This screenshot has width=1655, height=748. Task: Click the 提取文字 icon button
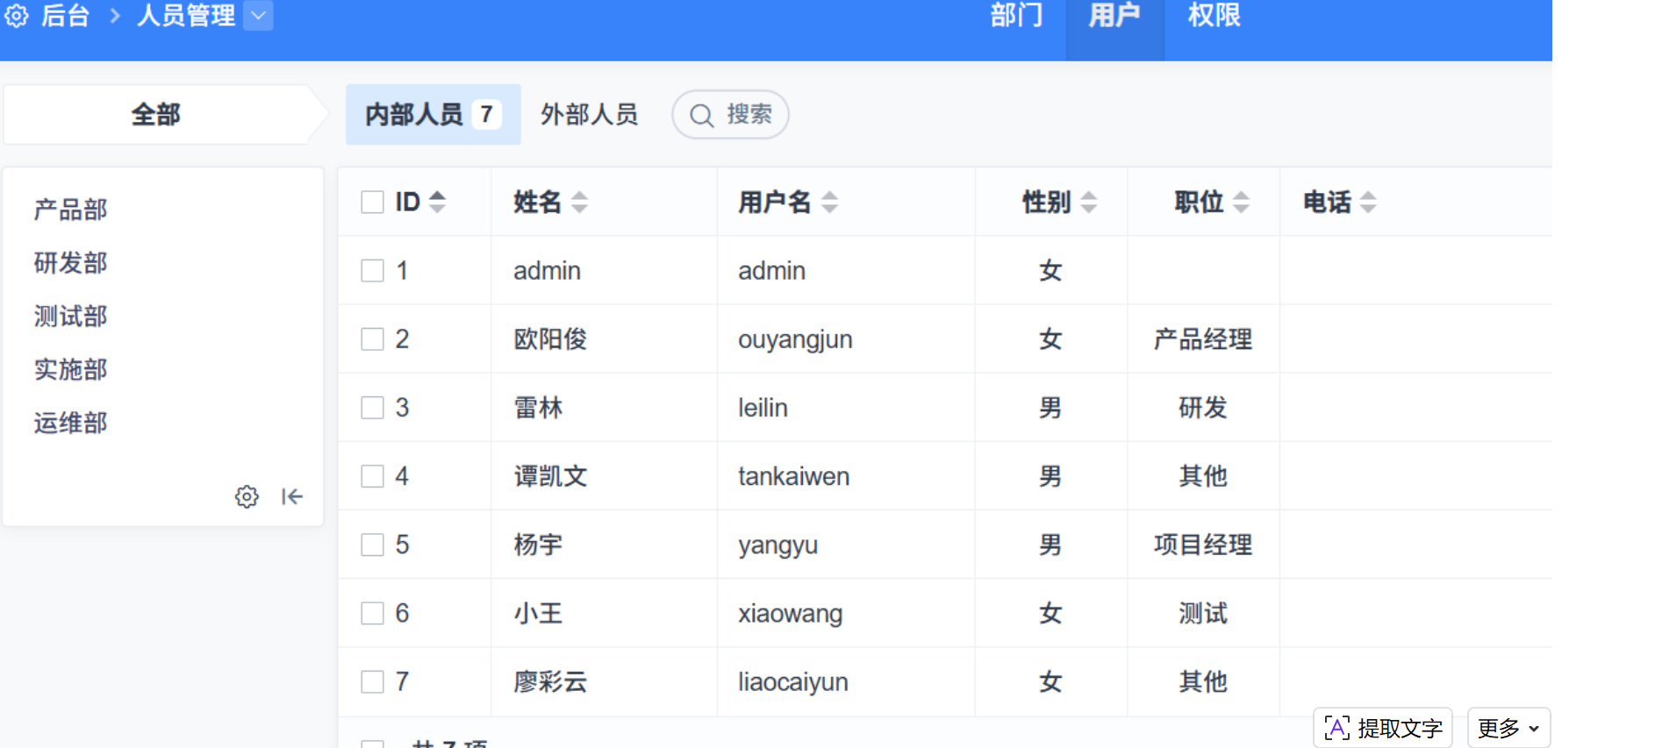pyautogui.click(x=1383, y=728)
